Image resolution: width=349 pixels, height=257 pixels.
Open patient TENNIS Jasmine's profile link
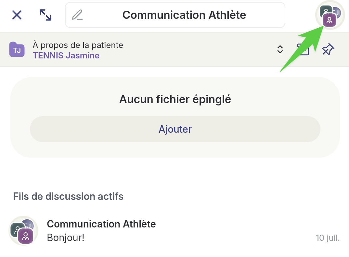[66, 55]
